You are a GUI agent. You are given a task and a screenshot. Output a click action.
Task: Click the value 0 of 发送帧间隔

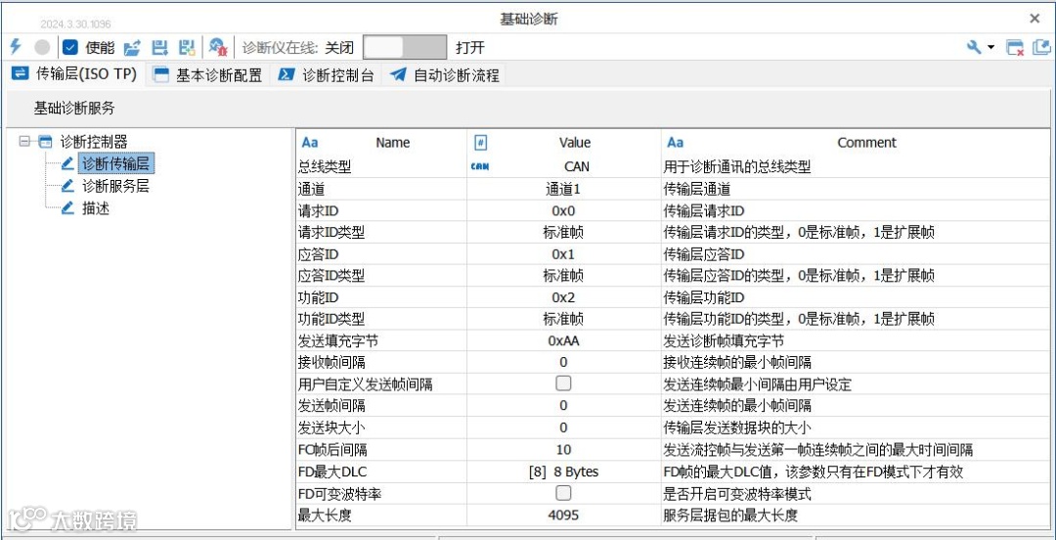click(x=564, y=405)
